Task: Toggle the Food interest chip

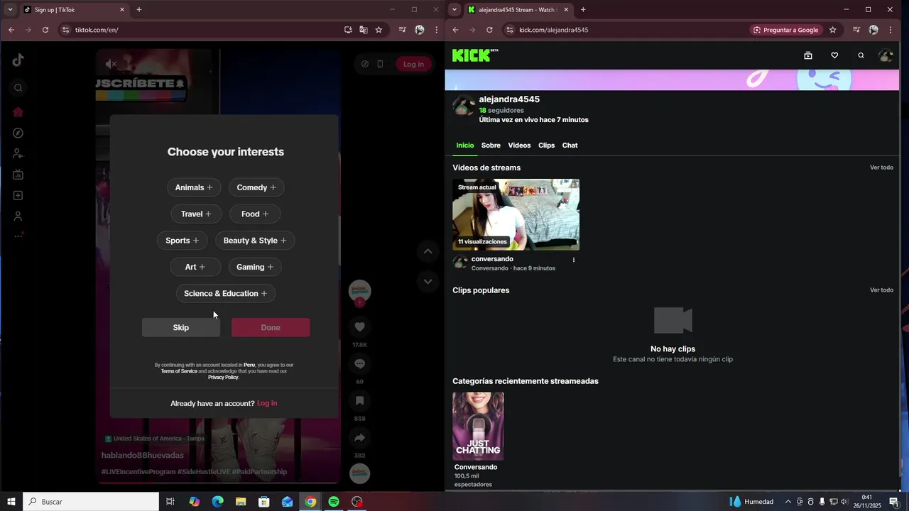Action: [255, 214]
